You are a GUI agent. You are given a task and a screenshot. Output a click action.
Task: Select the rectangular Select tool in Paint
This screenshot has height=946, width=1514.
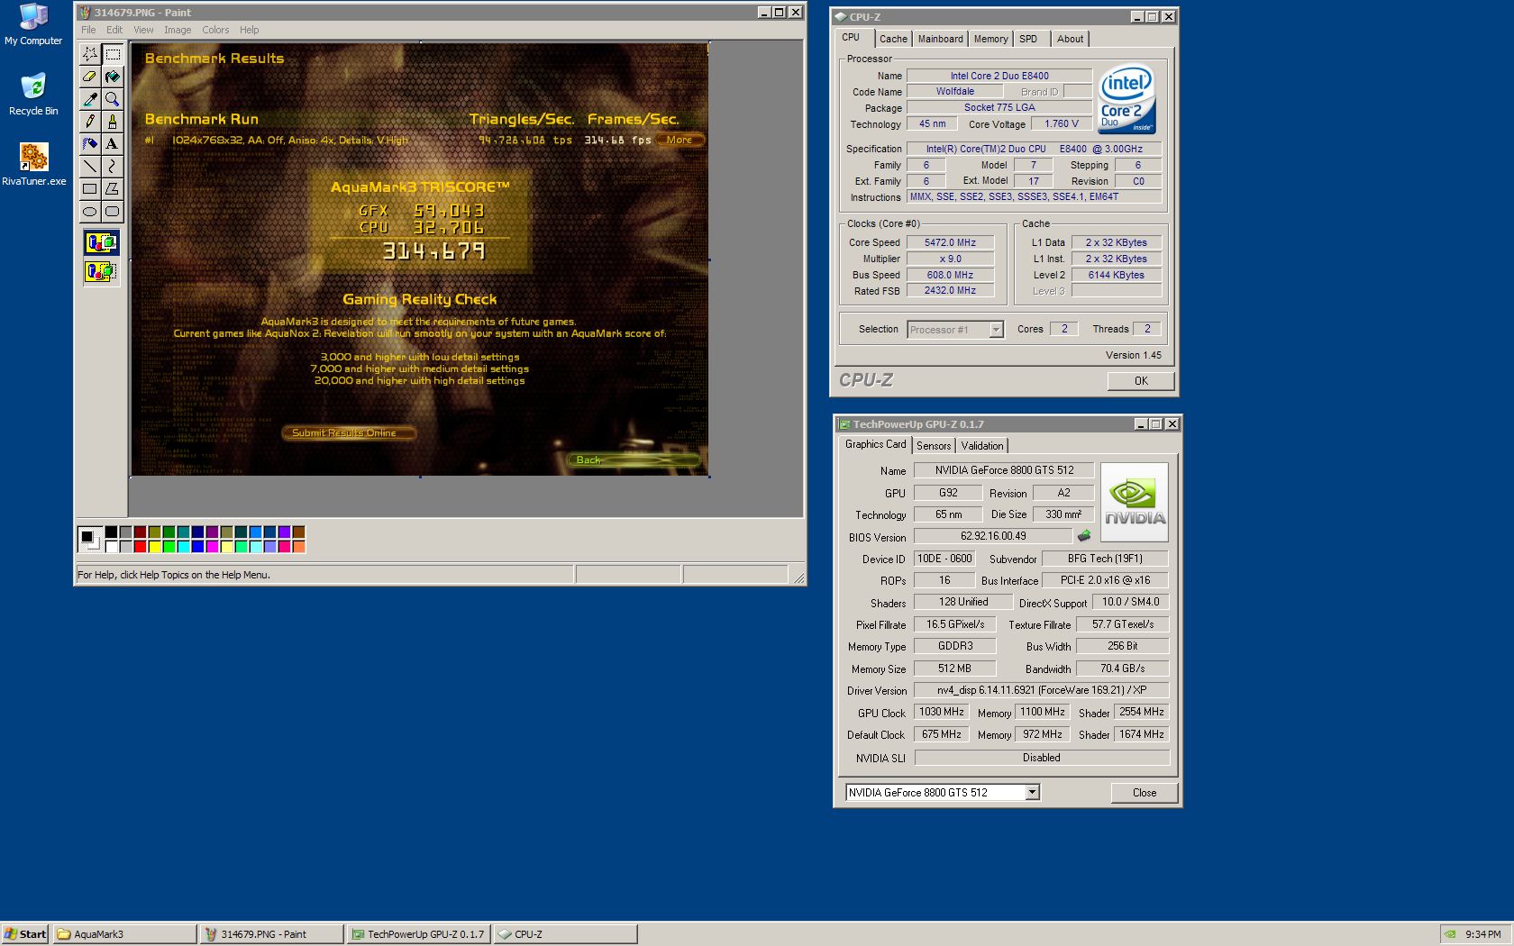113,54
